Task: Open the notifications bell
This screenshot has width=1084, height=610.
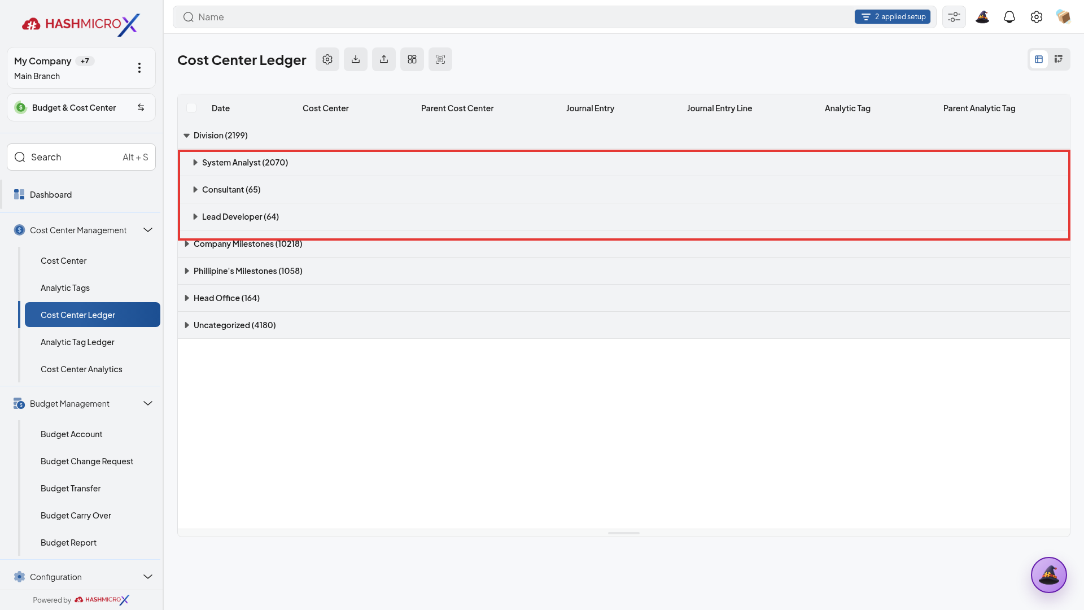Action: pos(1009,17)
